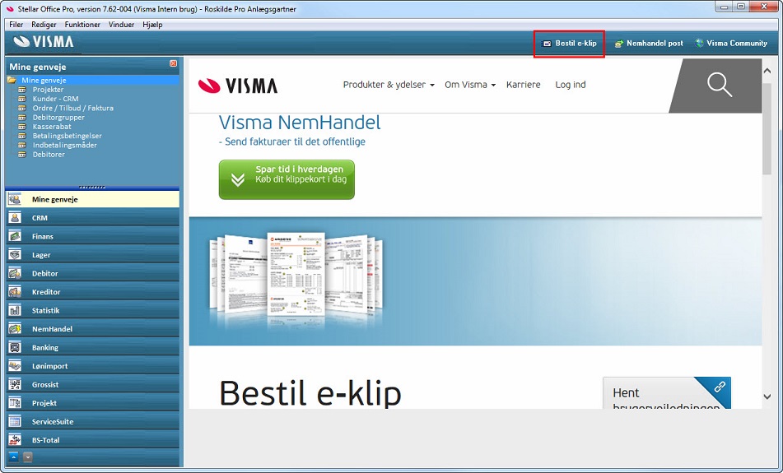Viewport: 783px width, 473px height.
Task: Open the Statistik module label
Action: (x=45, y=310)
